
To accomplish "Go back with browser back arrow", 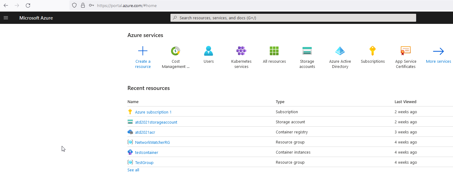I will [x=6, y=6].
